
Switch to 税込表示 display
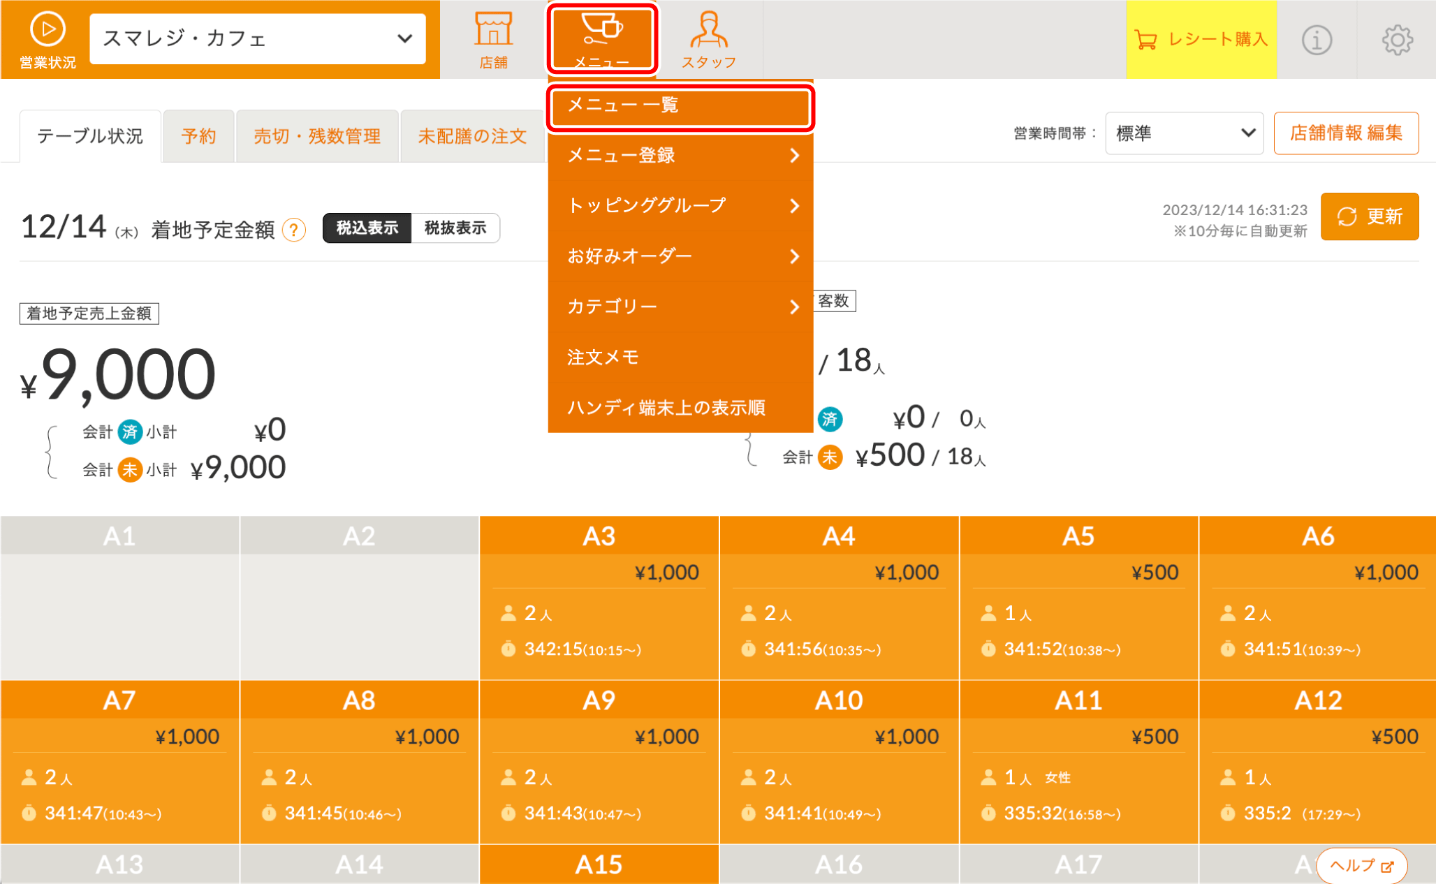tap(367, 228)
